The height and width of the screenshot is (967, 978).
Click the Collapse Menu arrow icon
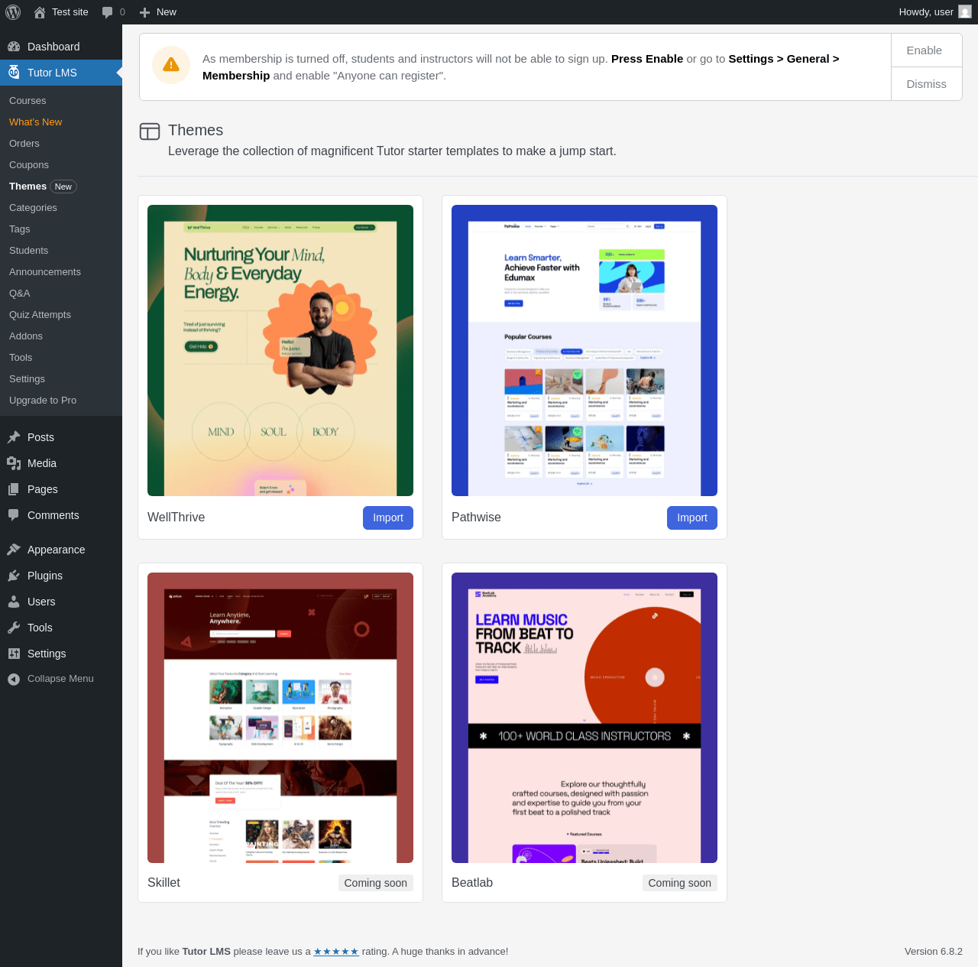[x=14, y=679]
